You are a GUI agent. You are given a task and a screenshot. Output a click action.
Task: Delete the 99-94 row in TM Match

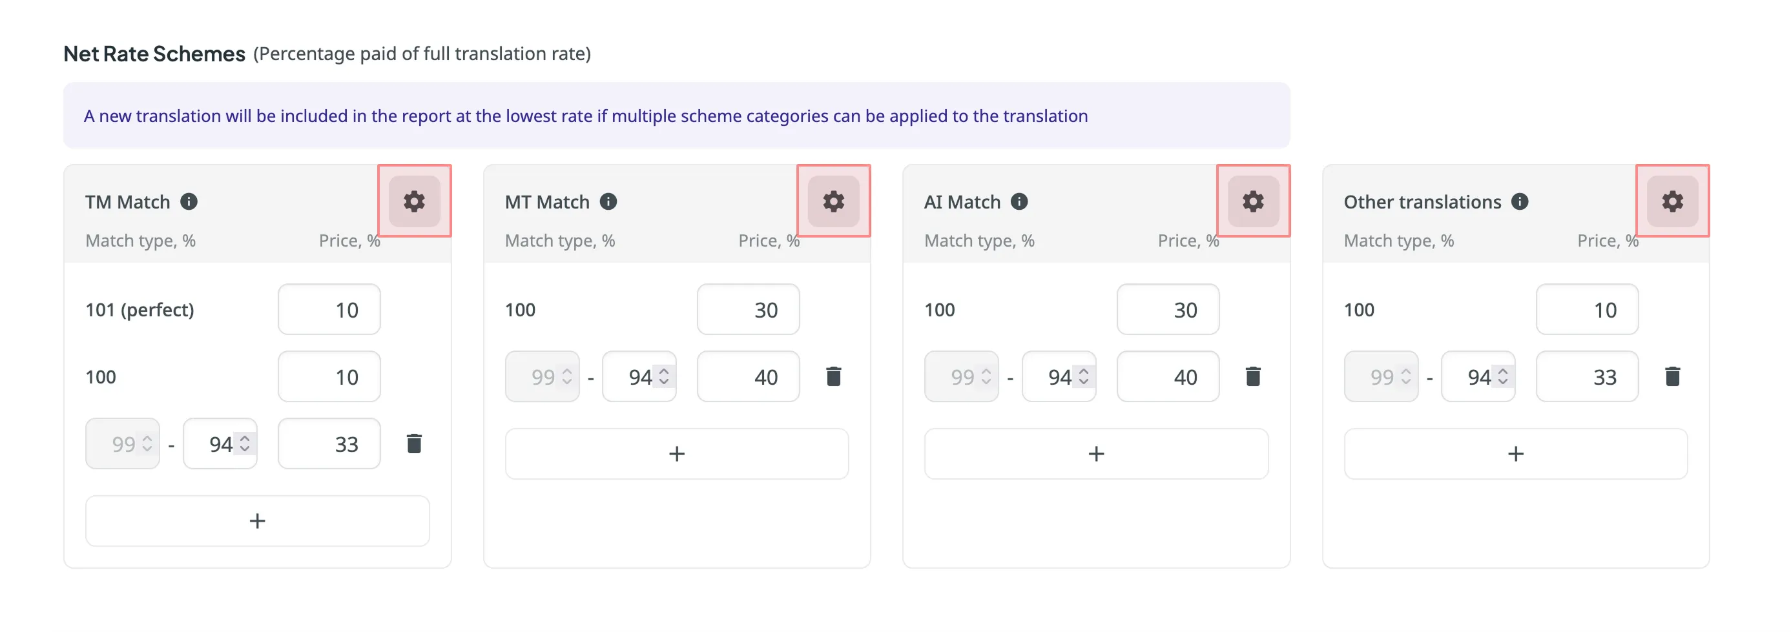pos(415,443)
